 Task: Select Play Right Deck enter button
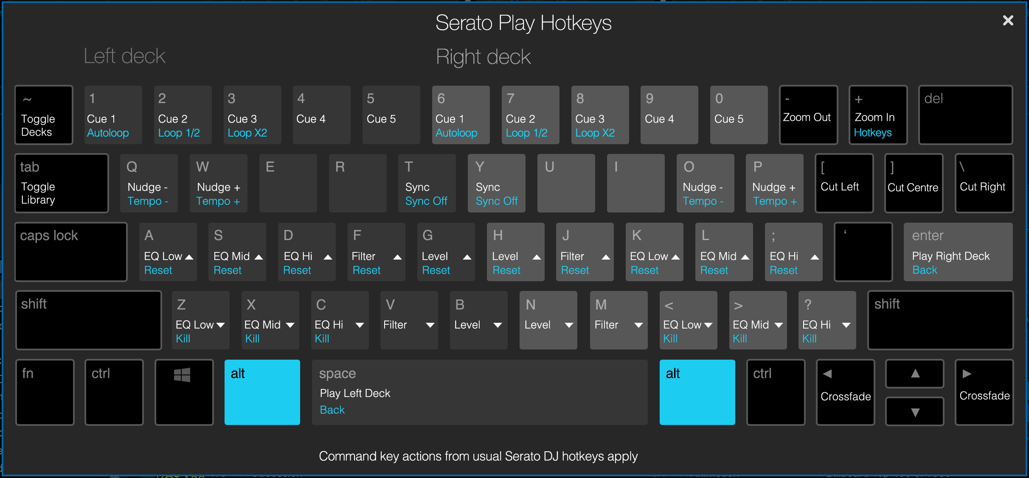point(959,252)
